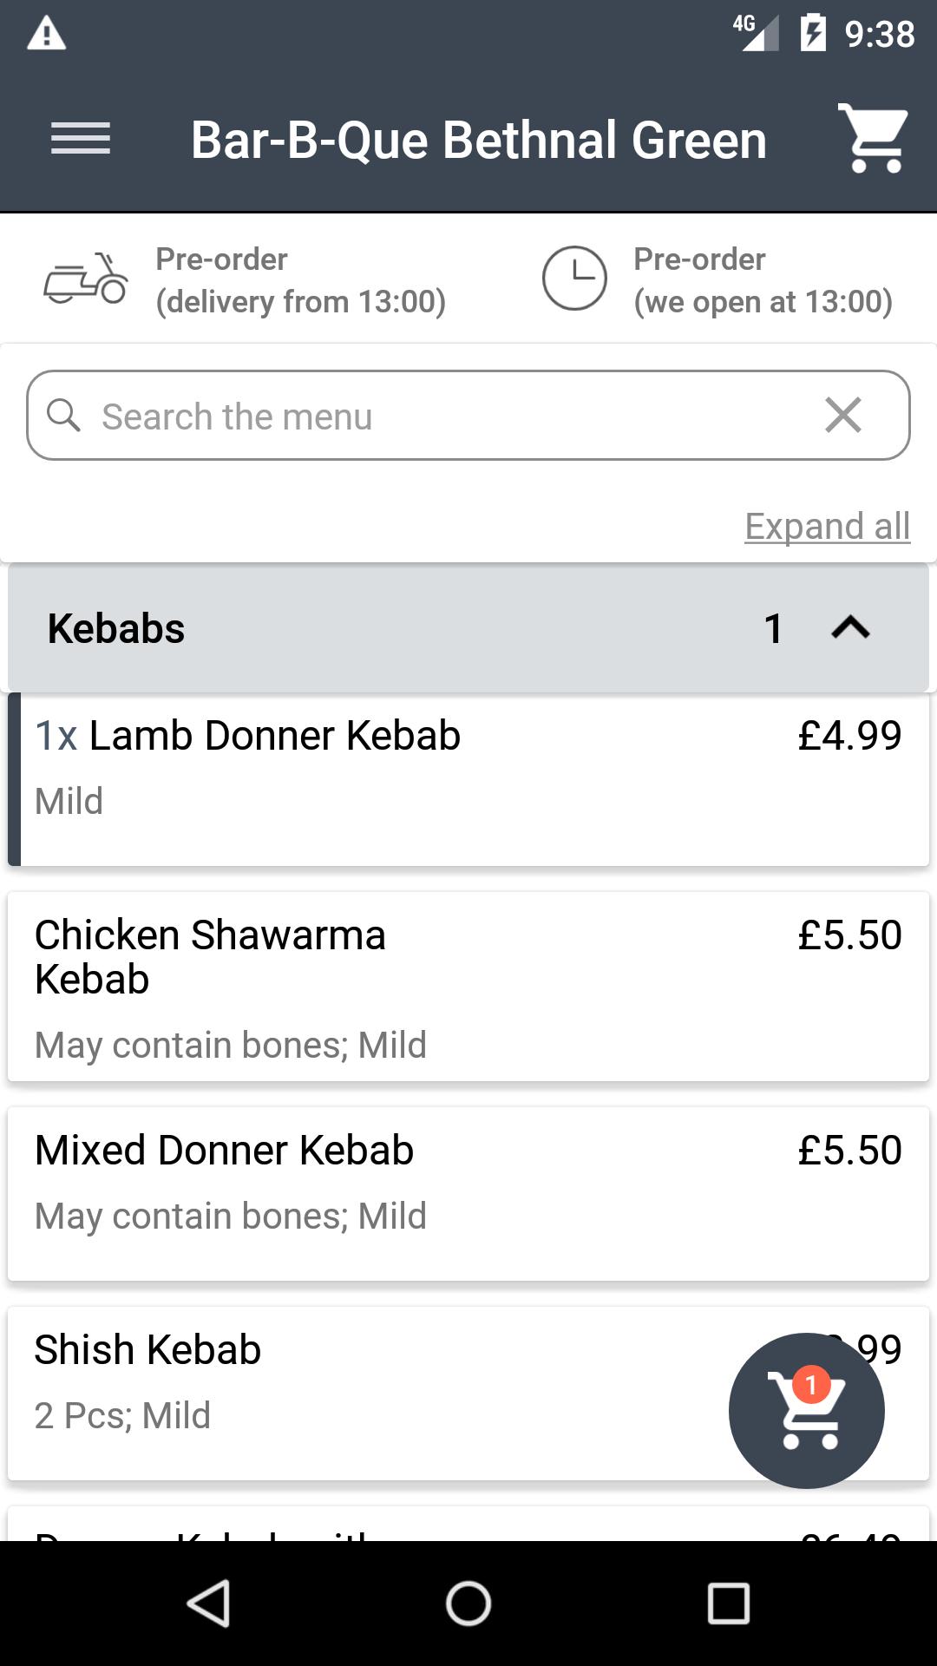The height and width of the screenshot is (1666, 937).
Task: Tap the search magnifier icon
Action: (63, 416)
